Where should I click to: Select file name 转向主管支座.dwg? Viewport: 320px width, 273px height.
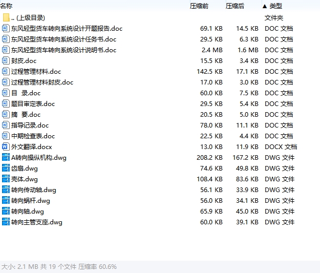pos(36,222)
